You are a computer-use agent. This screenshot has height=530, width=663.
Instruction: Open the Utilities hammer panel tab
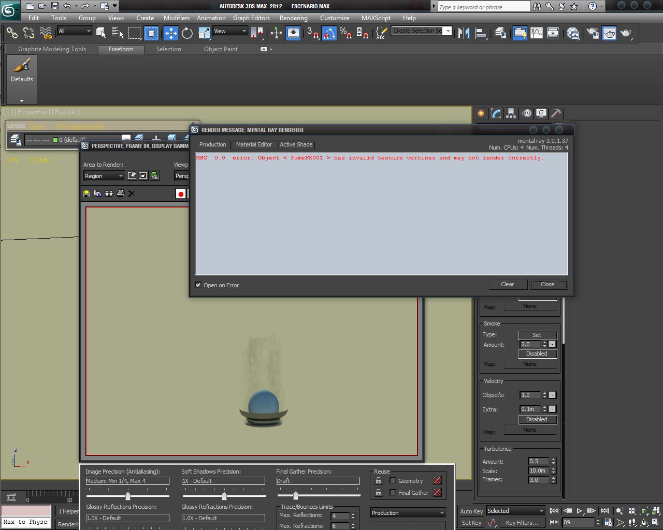pyautogui.click(x=556, y=113)
